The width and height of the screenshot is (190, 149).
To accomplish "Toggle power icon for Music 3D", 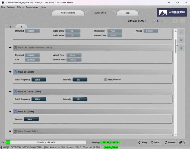I will click(15, 111).
